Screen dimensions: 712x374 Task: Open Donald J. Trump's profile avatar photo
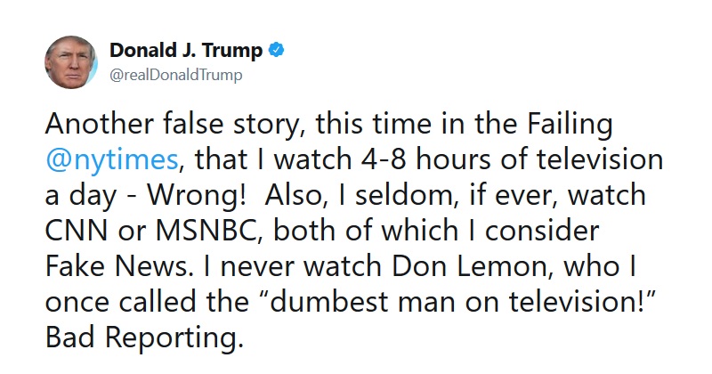[71, 62]
